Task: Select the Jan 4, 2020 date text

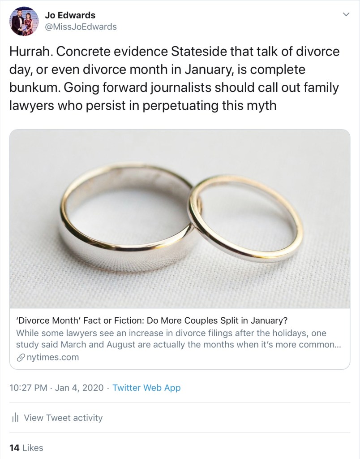Action: coord(80,388)
